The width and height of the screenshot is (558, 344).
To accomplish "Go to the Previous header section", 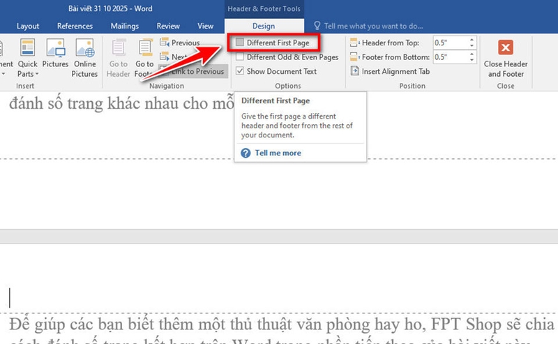I will [x=180, y=43].
